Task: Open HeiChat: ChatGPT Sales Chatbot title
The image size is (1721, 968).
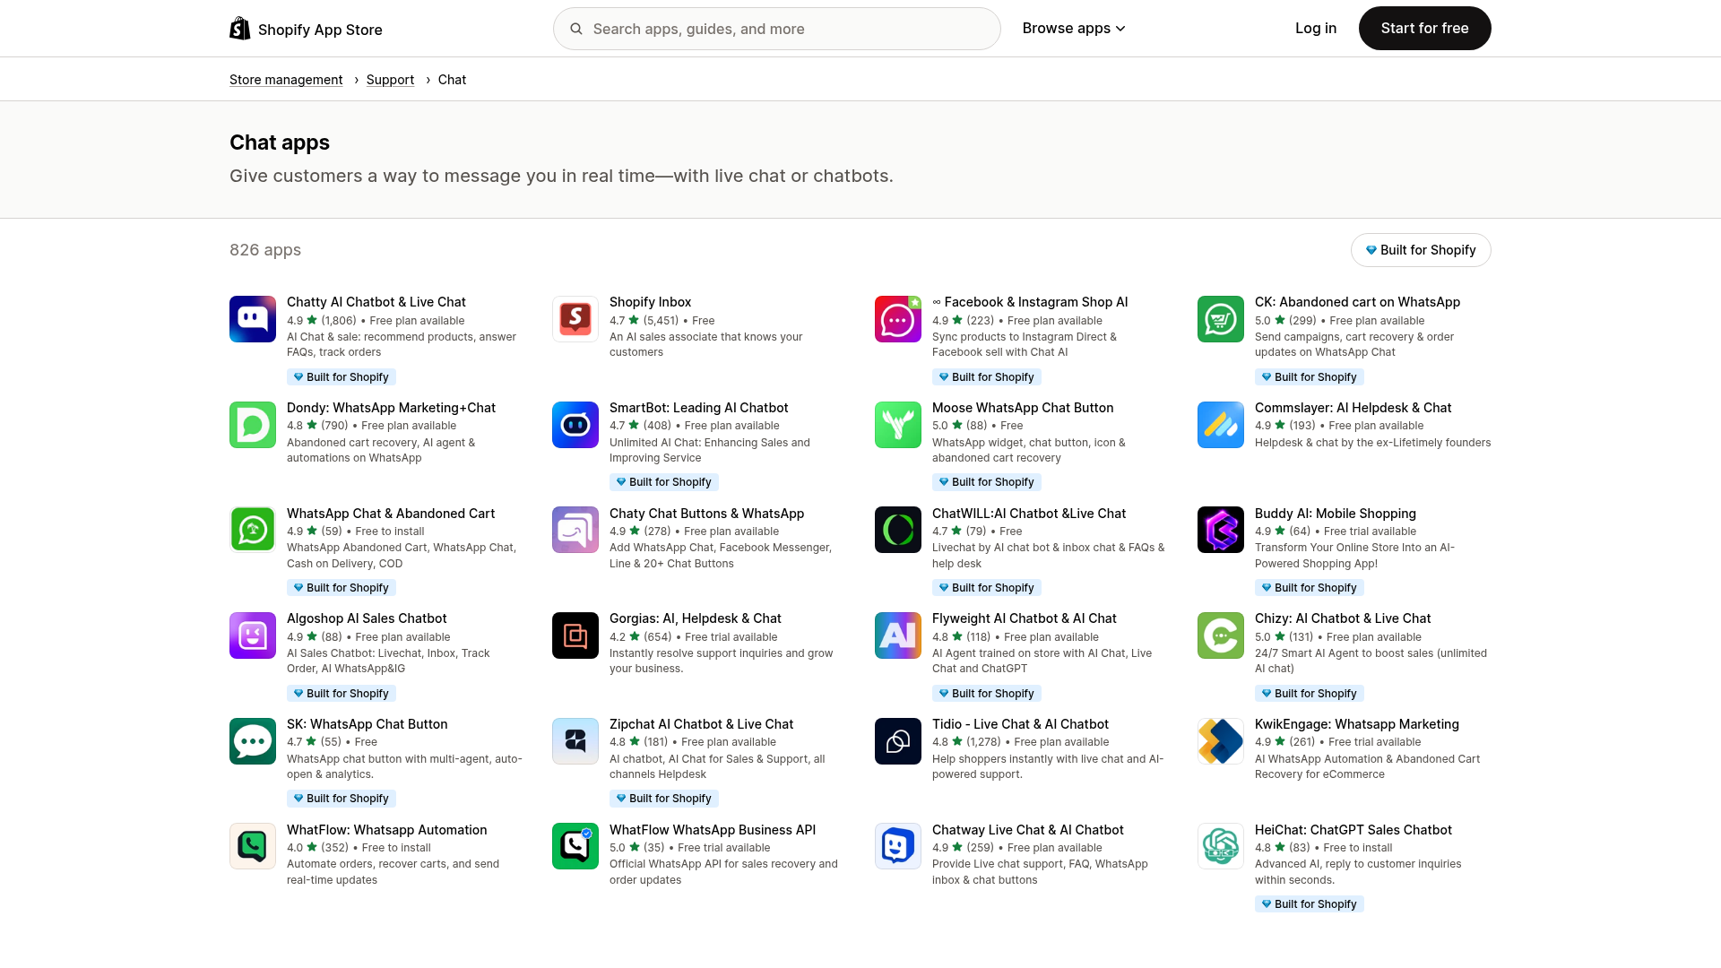Action: click(1353, 830)
